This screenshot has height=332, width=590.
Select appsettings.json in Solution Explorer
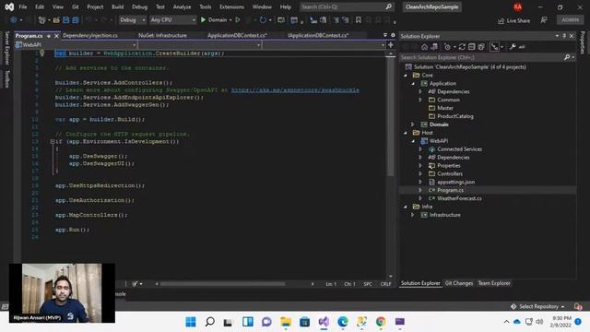(x=455, y=183)
